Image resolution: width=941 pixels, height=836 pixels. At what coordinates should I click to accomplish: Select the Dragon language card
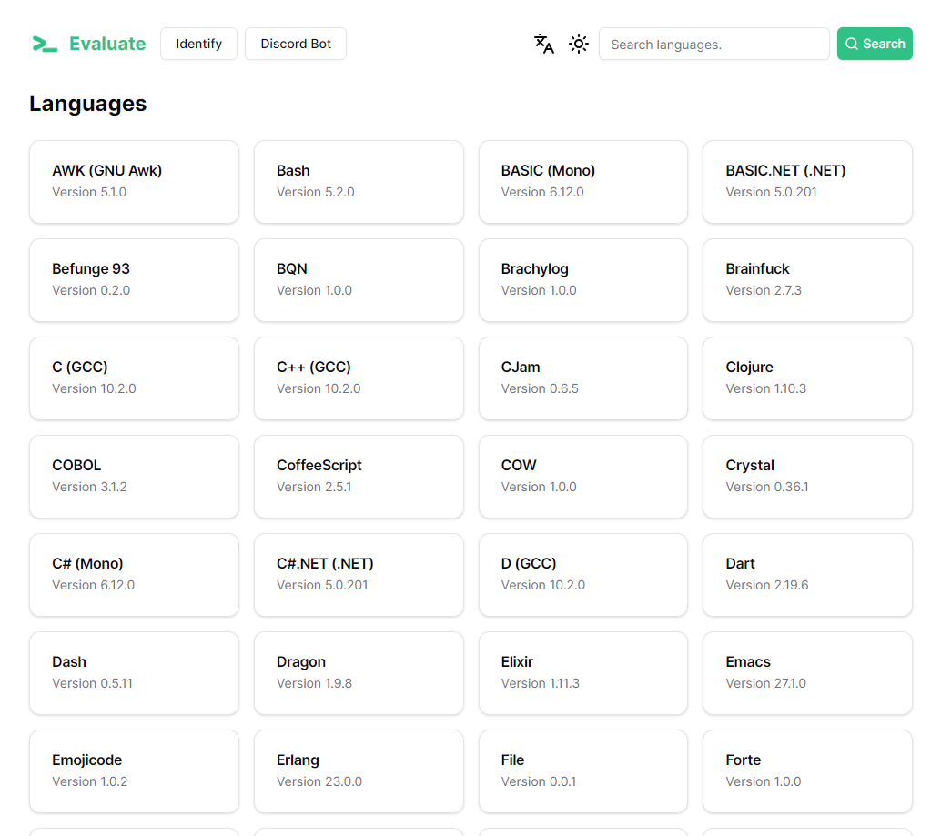coord(359,673)
